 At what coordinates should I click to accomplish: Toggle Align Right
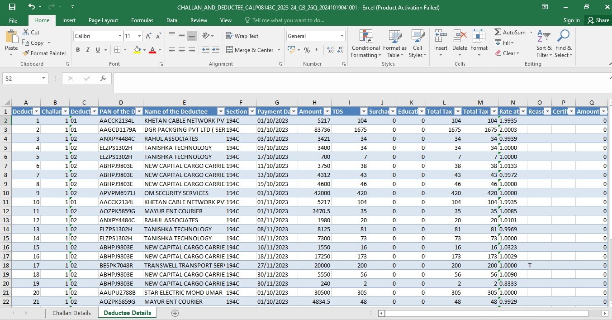tap(192, 50)
